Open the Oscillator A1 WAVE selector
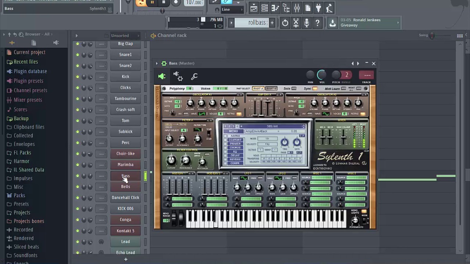 [x=202, y=114]
